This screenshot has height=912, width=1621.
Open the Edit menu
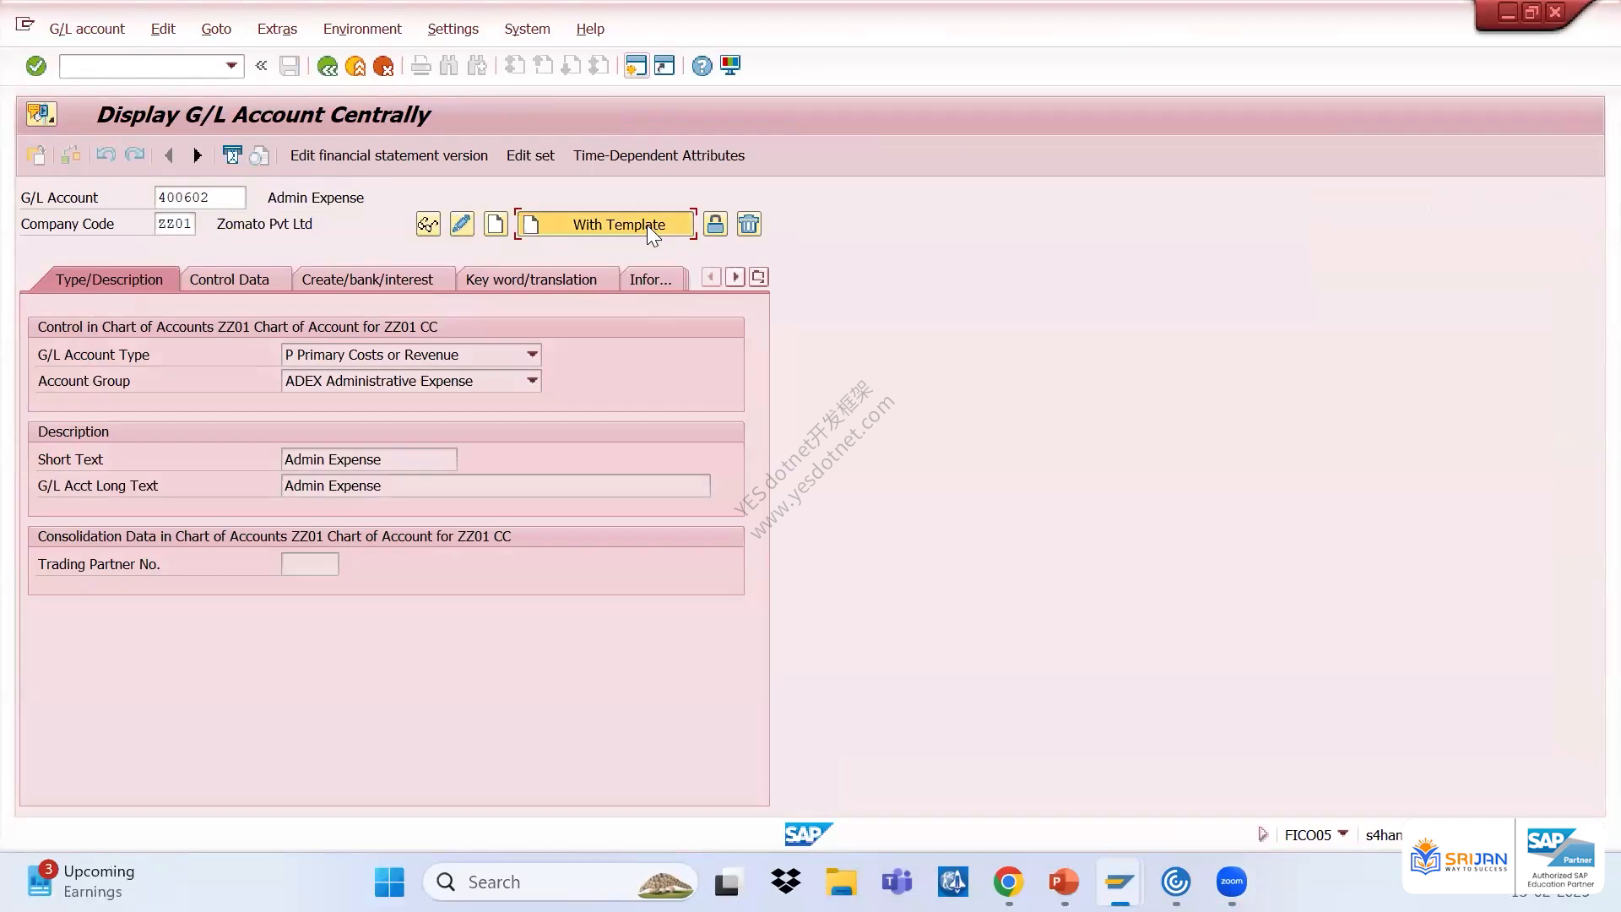(163, 29)
